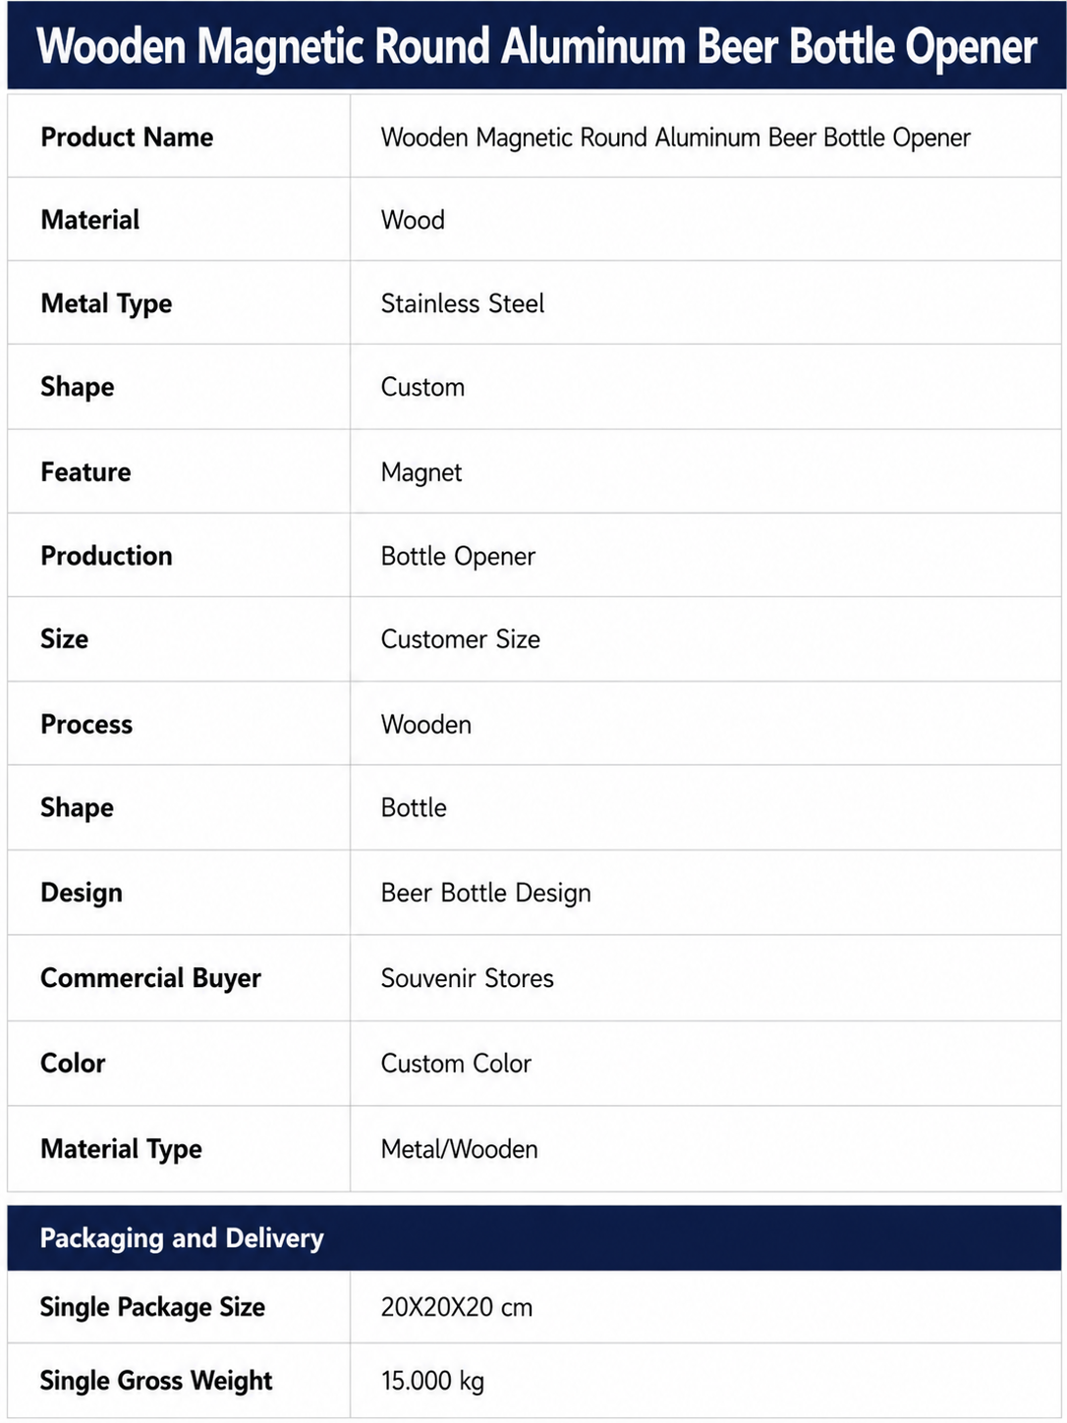Click the Wood material value
This screenshot has width=1067, height=1423.
point(413,220)
